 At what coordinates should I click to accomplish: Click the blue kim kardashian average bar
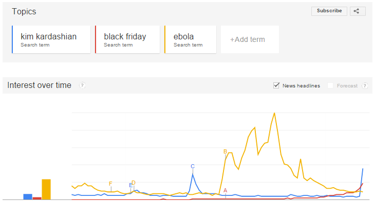28,197
